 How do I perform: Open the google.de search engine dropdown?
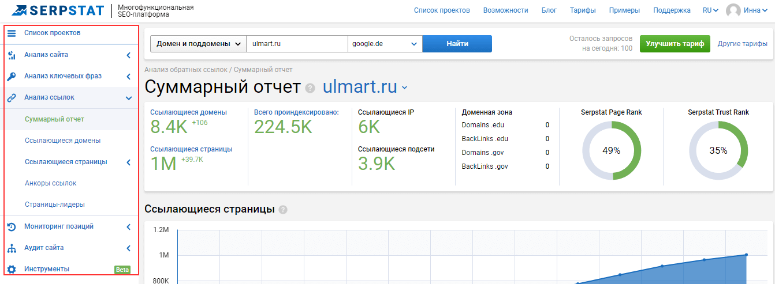click(385, 44)
